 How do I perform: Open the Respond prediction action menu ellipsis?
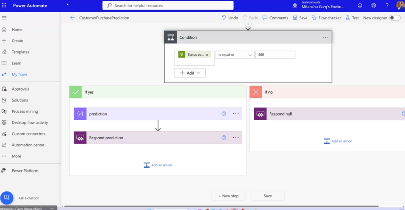(x=236, y=138)
